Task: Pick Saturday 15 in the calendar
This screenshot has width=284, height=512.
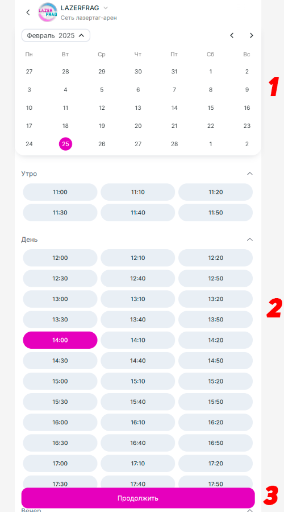Action: (x=211, y=108)
